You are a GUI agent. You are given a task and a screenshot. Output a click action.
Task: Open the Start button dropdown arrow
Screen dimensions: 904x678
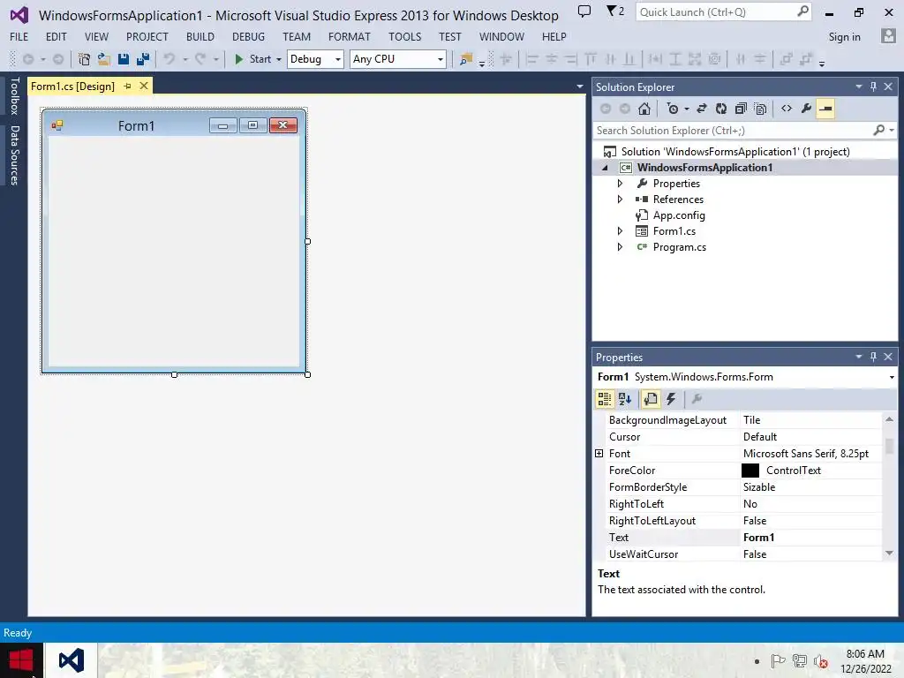278,59
